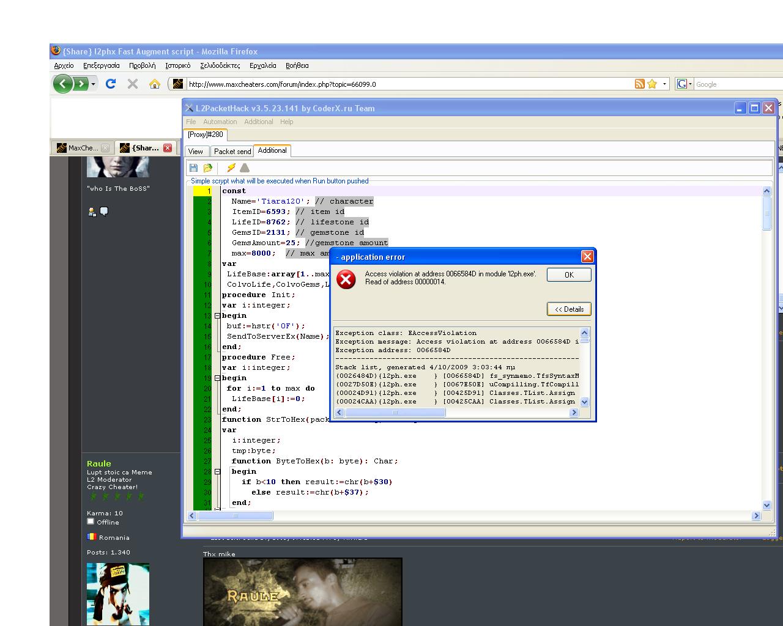Click the Raule signature banner image

coord(303,592)
